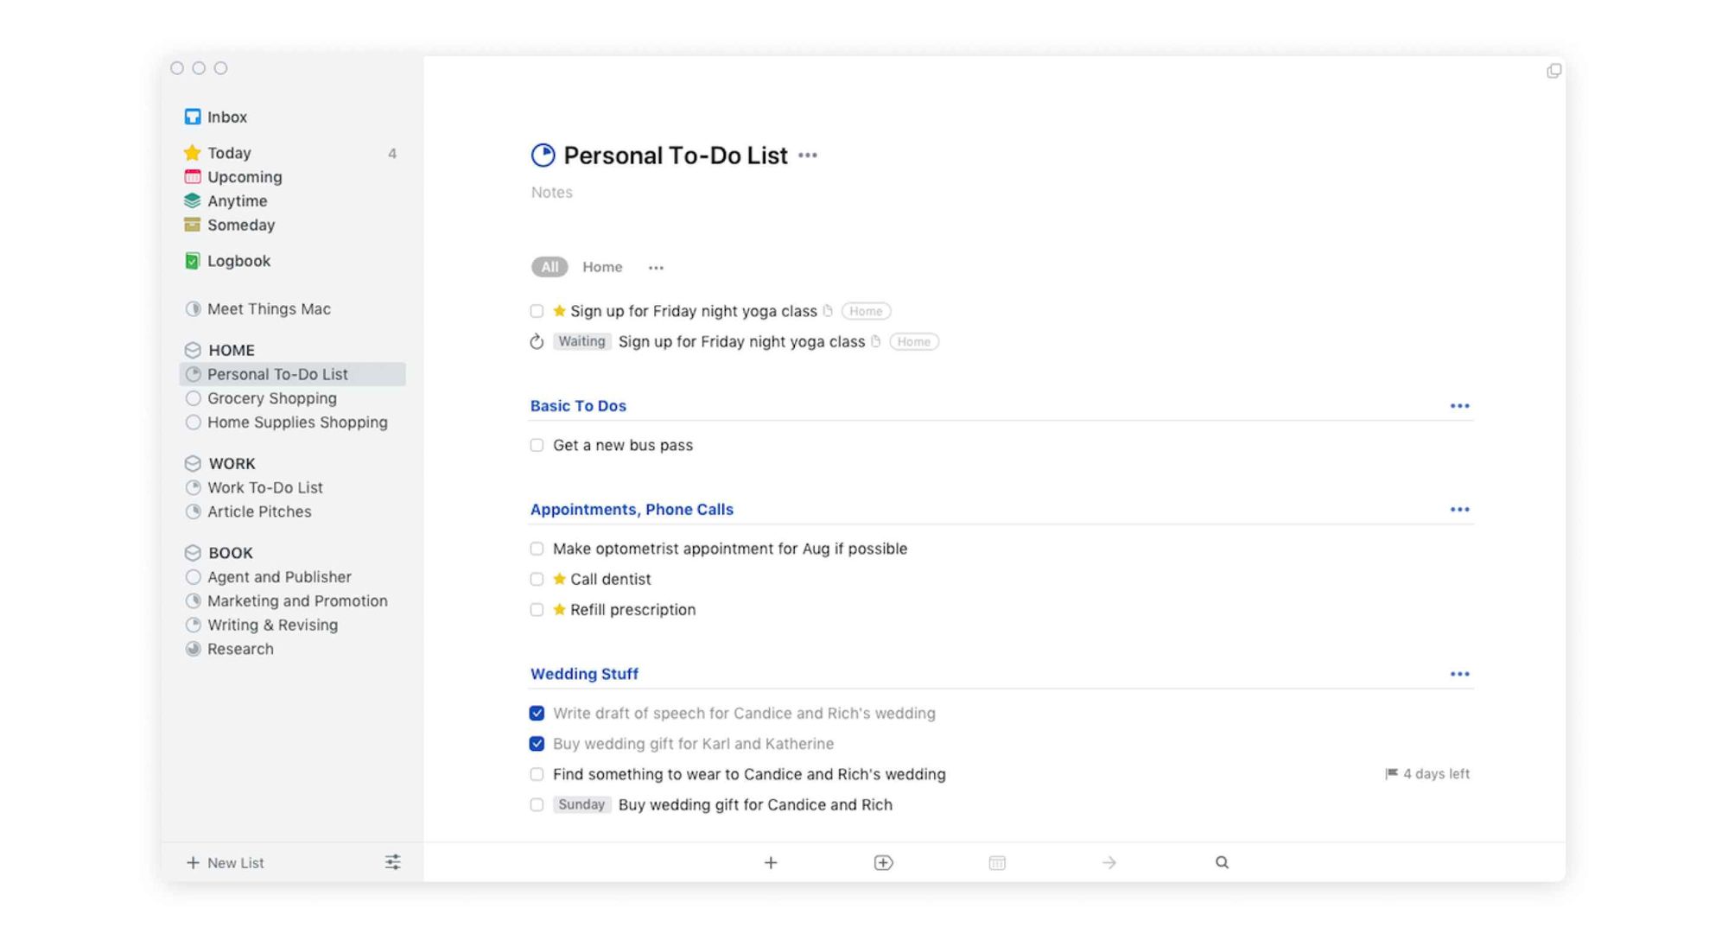This screenshot has width=1728, height=940.
Task: Toggle checkbox for Find something to wear
Action: (535, 773)
